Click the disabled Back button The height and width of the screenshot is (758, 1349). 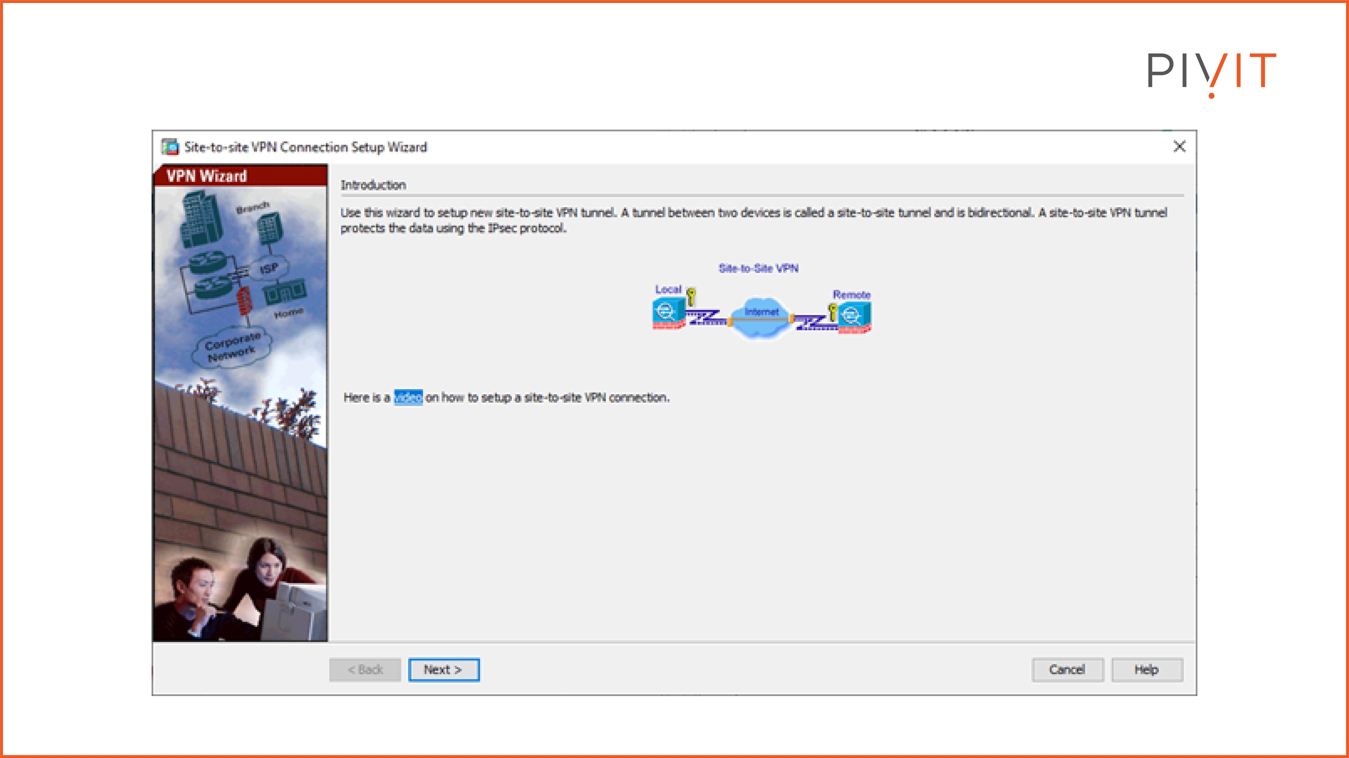pyautogui.click(x=365, y=670)
